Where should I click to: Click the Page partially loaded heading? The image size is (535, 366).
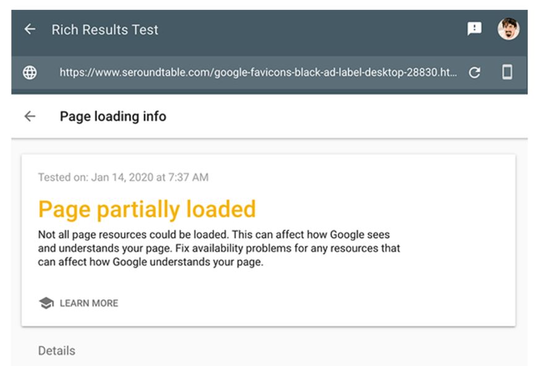pyautogui.click(x=147, y=209)
